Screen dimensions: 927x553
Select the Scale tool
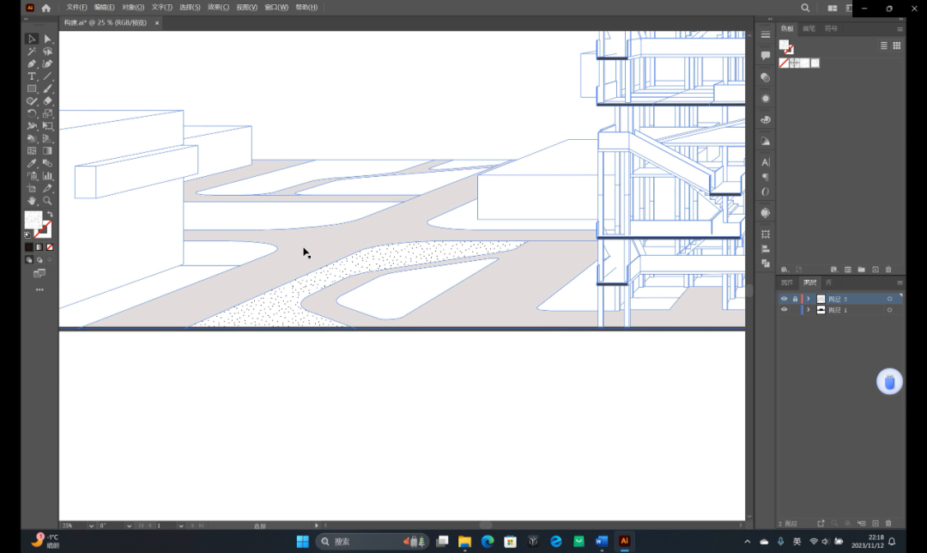[48, 113]
